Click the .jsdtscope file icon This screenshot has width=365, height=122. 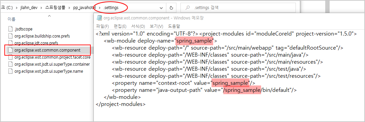coord(10,29)
